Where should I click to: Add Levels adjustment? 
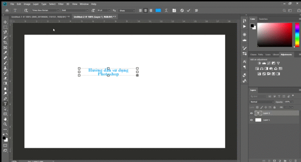tap(264, 63)
